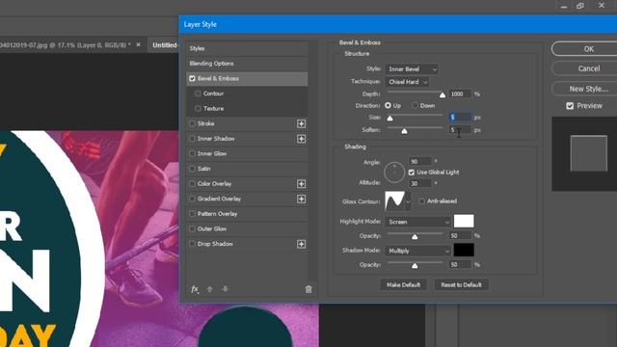The height and width of the screenshot is (347, 617).
Task: Enable the Gradient Overlay checkbox
Action: point(192,199)
